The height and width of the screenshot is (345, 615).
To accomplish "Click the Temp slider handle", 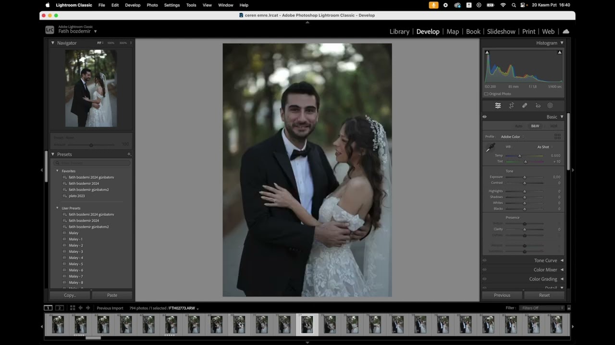I will pyautogui.click(x=519, y=156).
